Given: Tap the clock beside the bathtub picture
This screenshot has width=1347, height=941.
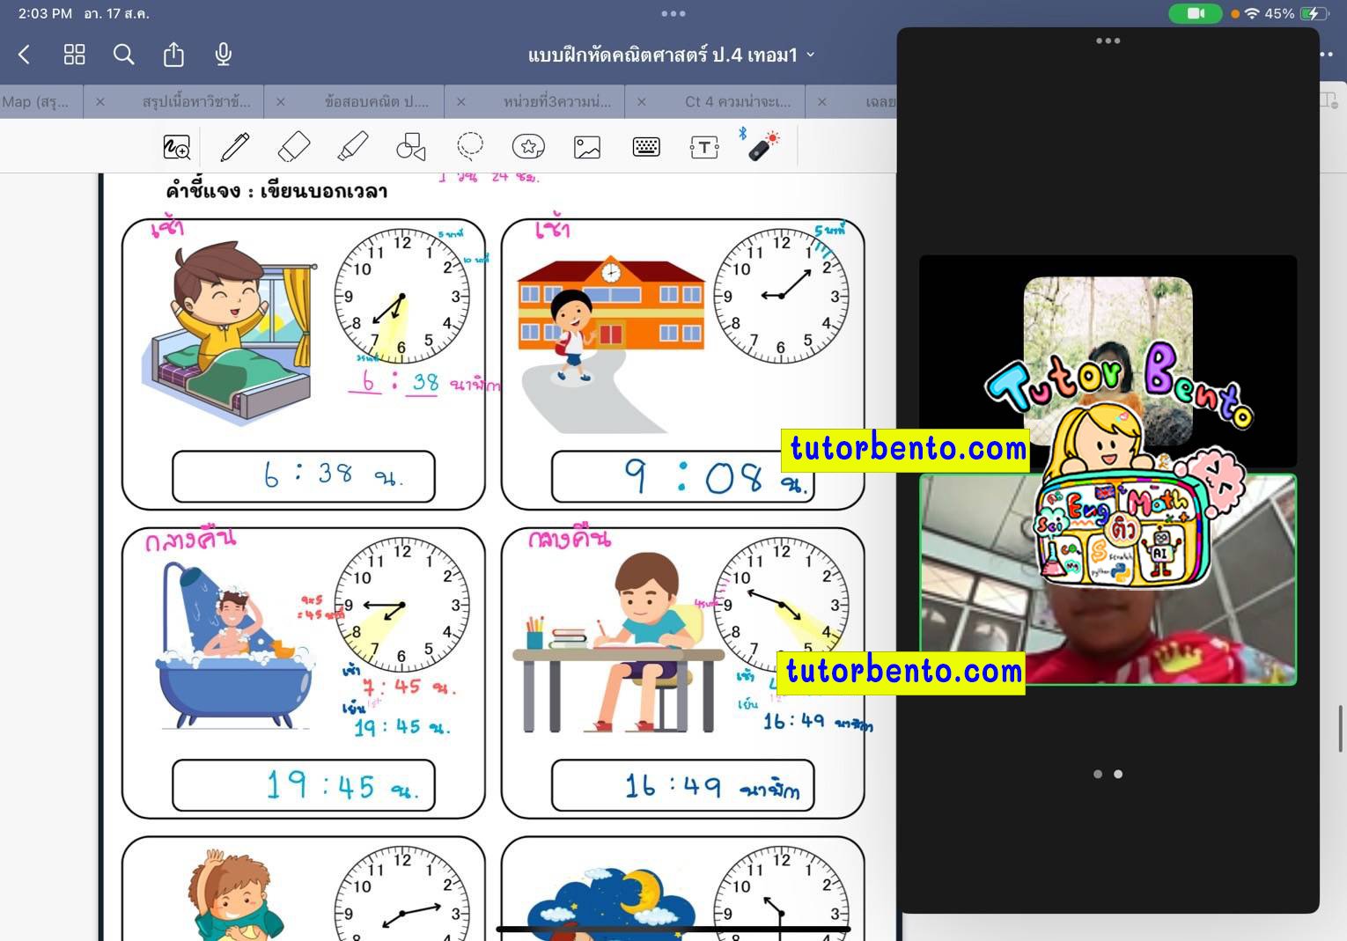Looking at the screenshot, I should click(402, 605).
